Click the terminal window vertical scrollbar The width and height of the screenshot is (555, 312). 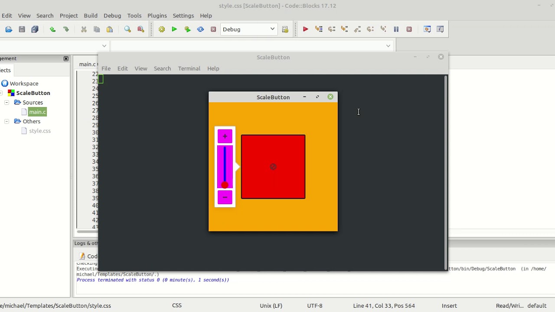point(445,172)
